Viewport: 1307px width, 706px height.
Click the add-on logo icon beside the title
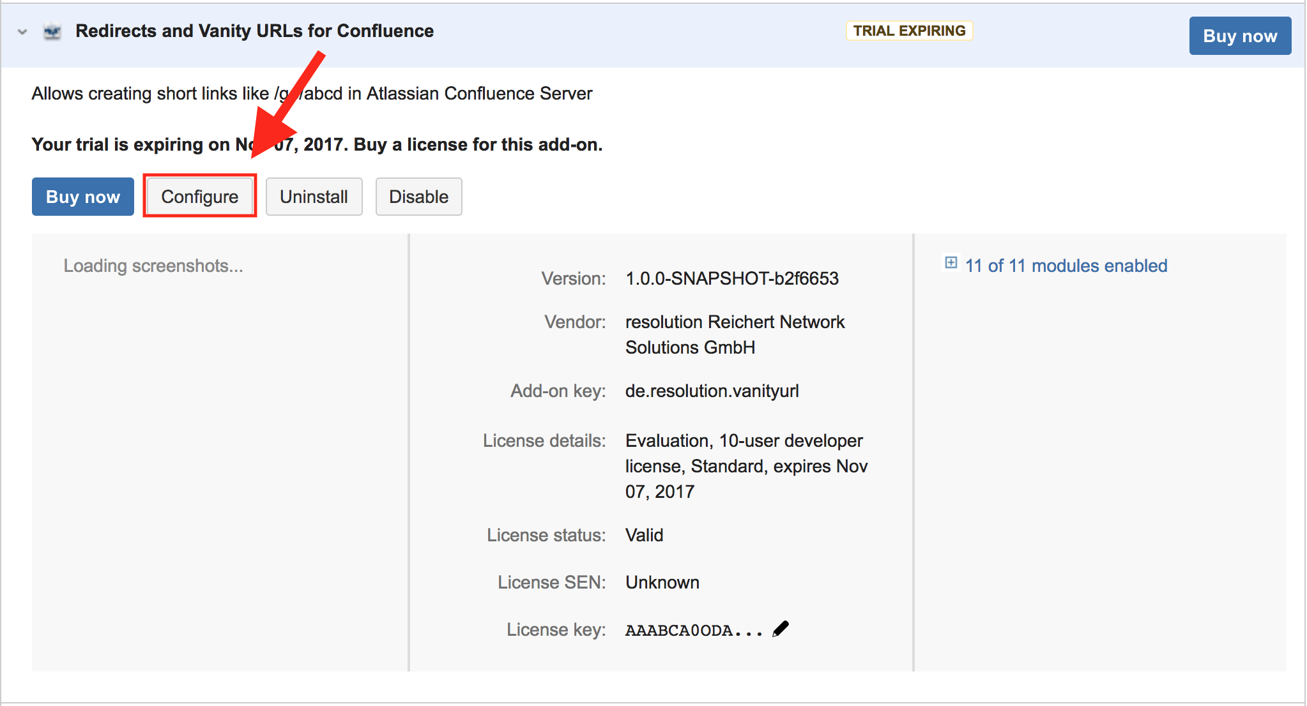pyautogui.click(x=52, y=31)
